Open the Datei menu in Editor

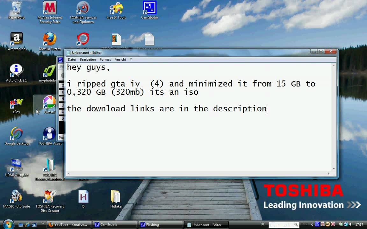pos(72,59)
